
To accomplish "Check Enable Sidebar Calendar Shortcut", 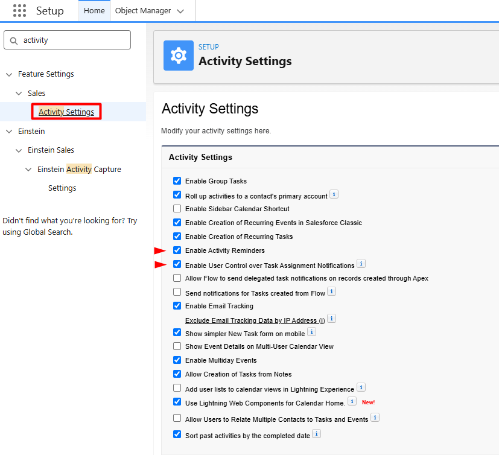I will click(x=177, y=208).
